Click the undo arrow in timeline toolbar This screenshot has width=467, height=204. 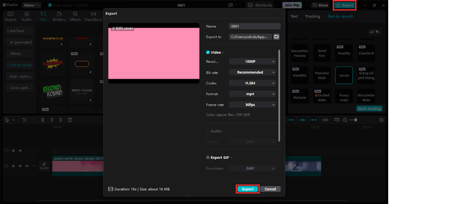pos(24,120)
